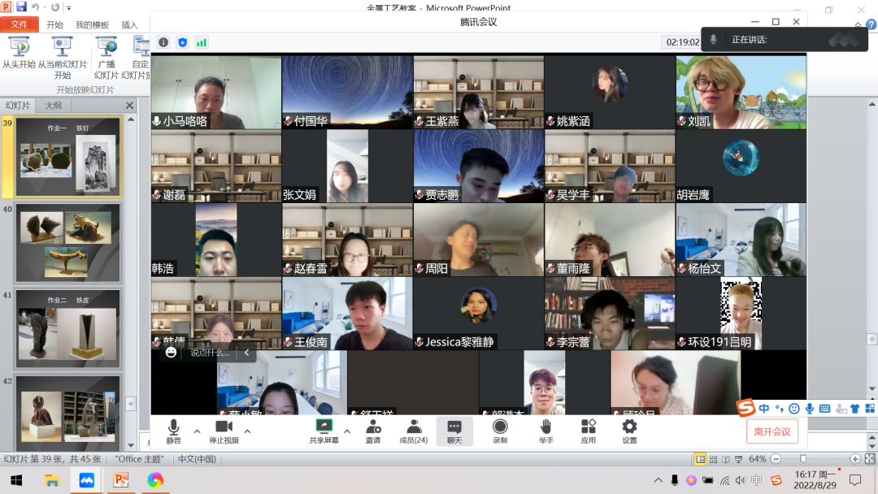Open the volume control in system tray
878x494 pixels.
point(741,480)
